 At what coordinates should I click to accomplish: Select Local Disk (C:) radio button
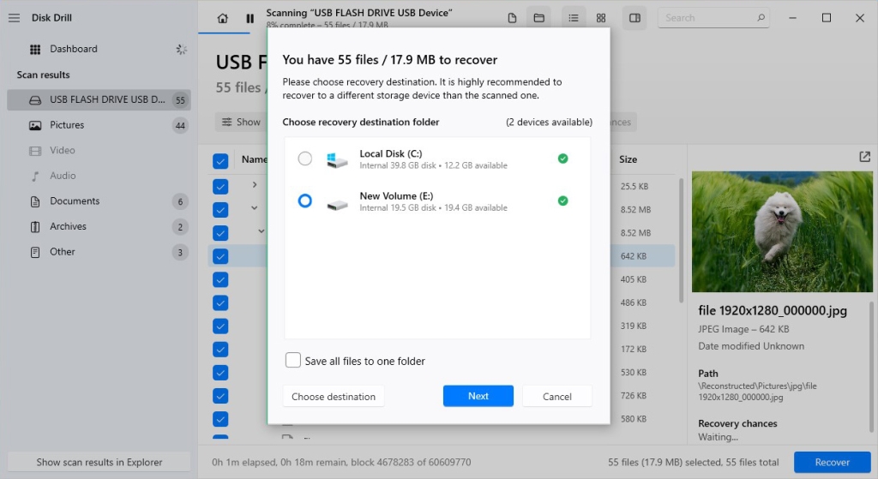304,159
